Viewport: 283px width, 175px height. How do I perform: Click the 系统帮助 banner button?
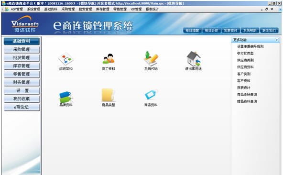coord(250,30)
